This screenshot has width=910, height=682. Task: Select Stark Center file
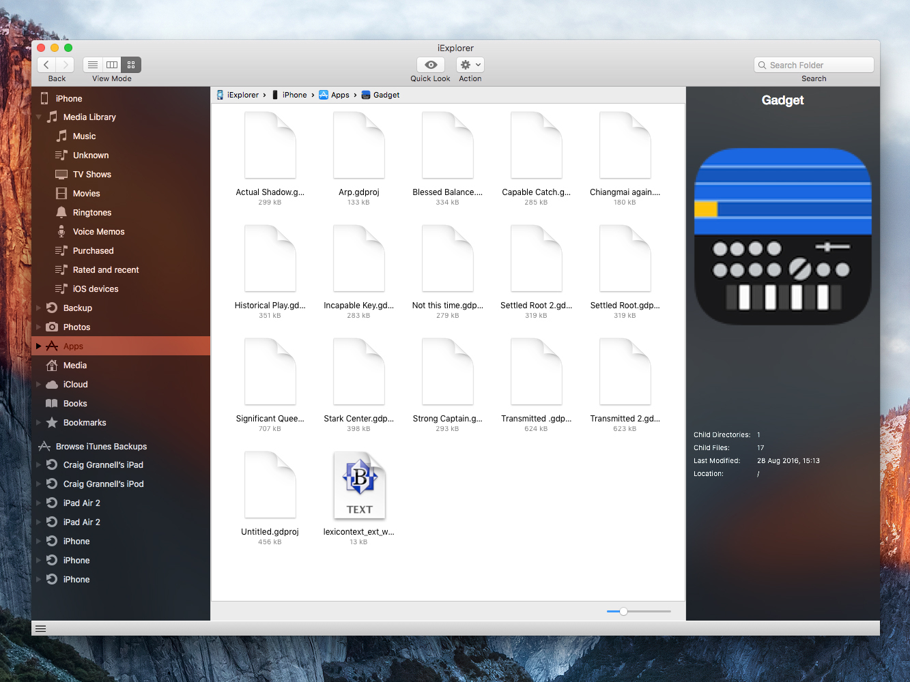(359, 385)
